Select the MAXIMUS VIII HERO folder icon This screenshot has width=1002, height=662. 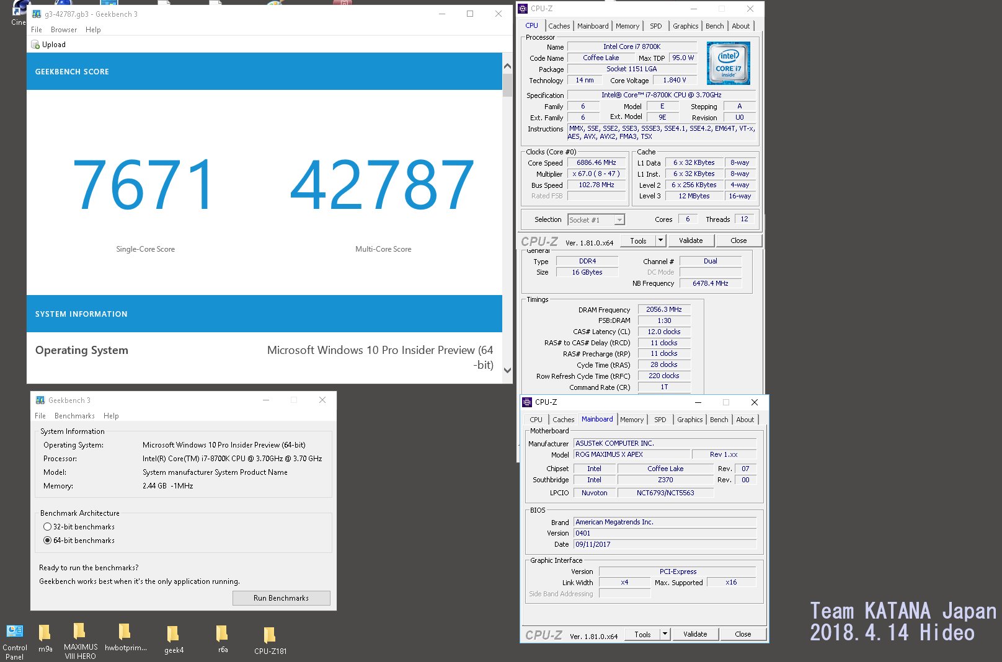pyautogui.click(x=79, y=631)
